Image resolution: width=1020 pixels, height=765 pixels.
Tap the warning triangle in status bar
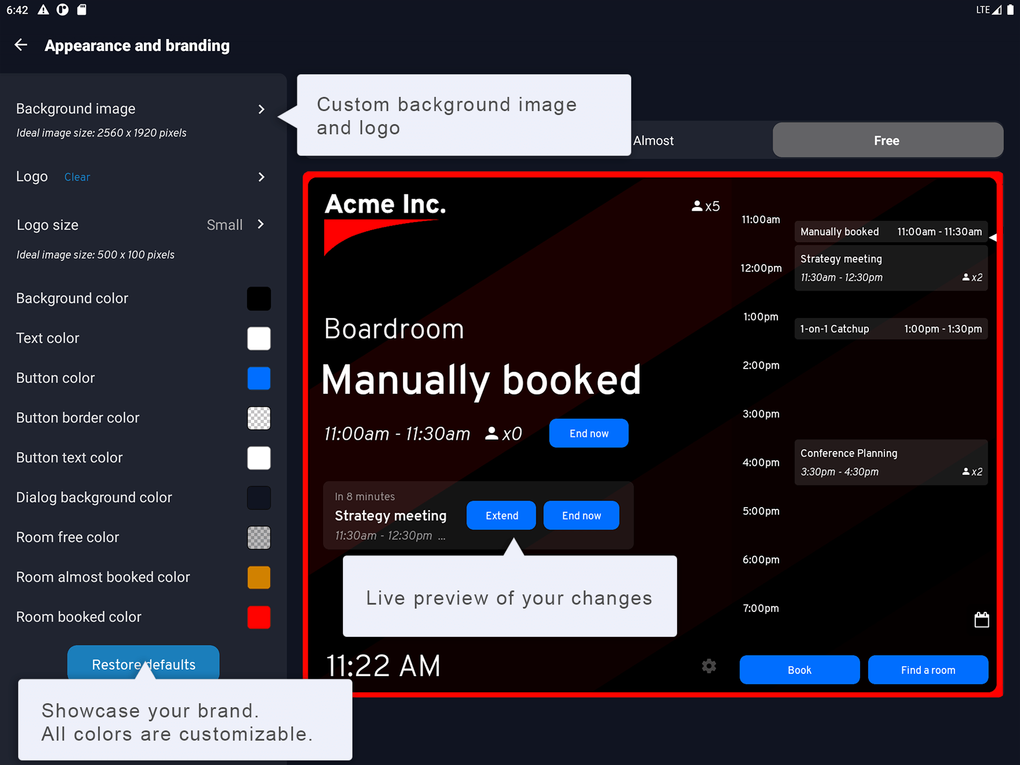coord(44,10)
